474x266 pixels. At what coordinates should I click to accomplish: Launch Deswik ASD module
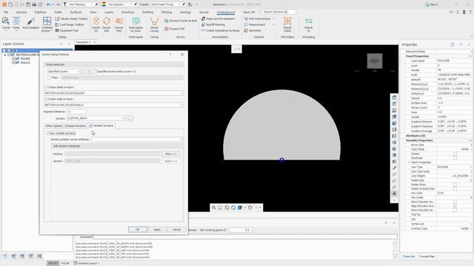point(107,24)
